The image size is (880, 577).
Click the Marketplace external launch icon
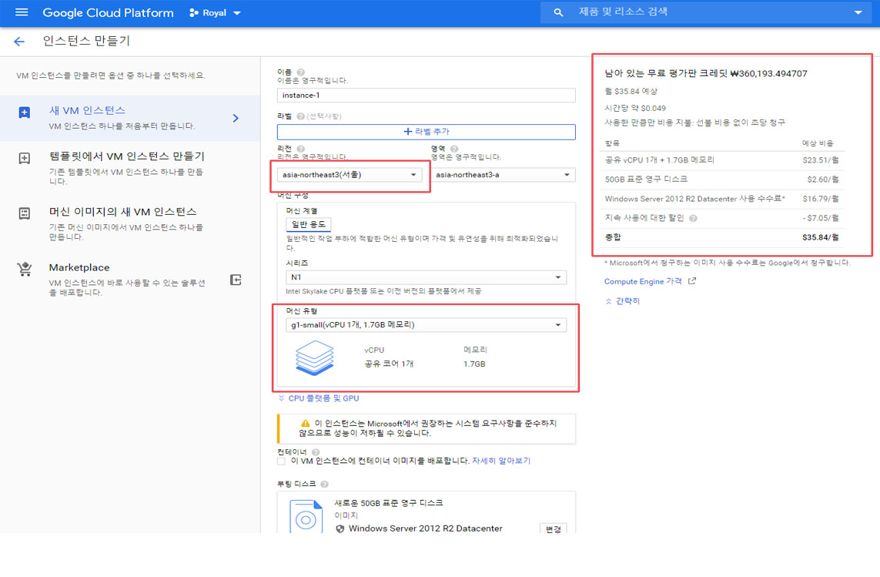point(236,280)
